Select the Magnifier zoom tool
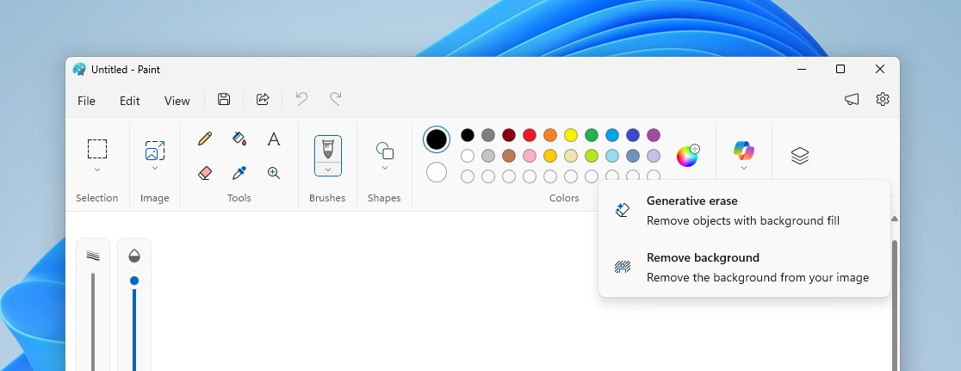Image resolution: width=961 pixels, height=371 pixels. pyautogui.click(x=274, y=173)
